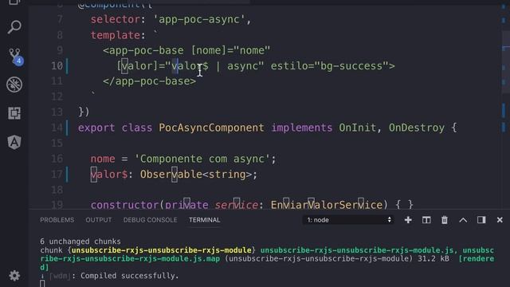Screen dimensions: 510x287
Task: Click 'OnDestroy' in line 14
Action: pos(417,128)
